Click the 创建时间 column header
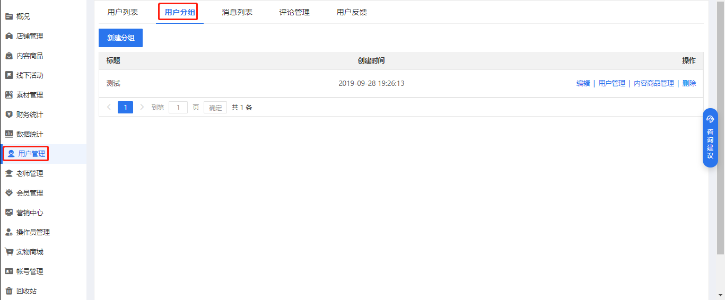 click(371, 60)
